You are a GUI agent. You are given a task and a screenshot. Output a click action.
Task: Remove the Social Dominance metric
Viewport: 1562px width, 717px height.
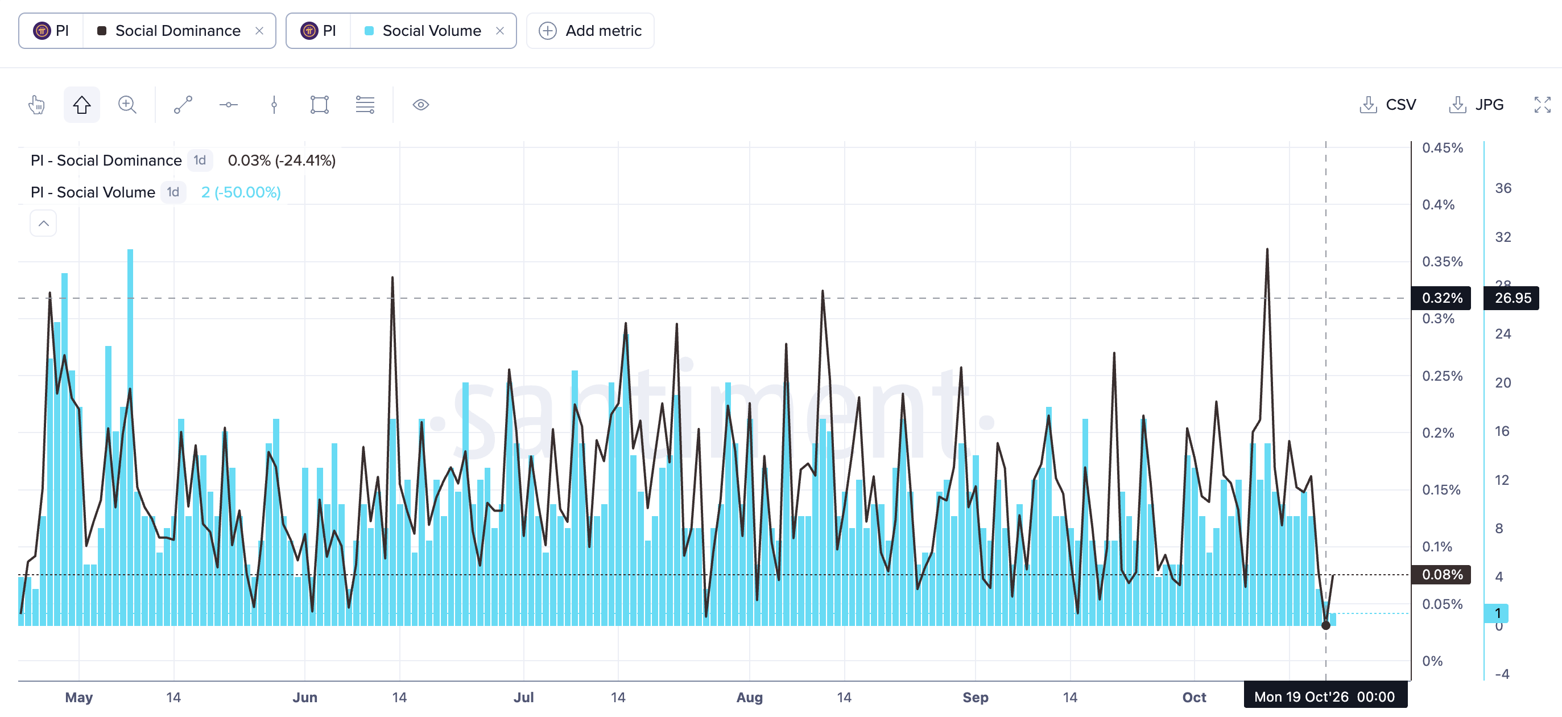pyautogui.click(x=259, y=31)
